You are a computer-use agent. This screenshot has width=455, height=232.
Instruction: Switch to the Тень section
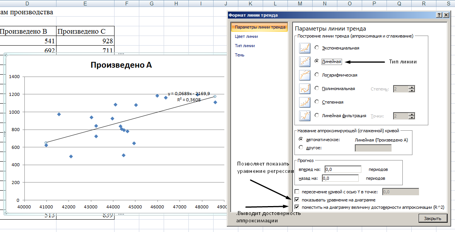click(239, 55)
